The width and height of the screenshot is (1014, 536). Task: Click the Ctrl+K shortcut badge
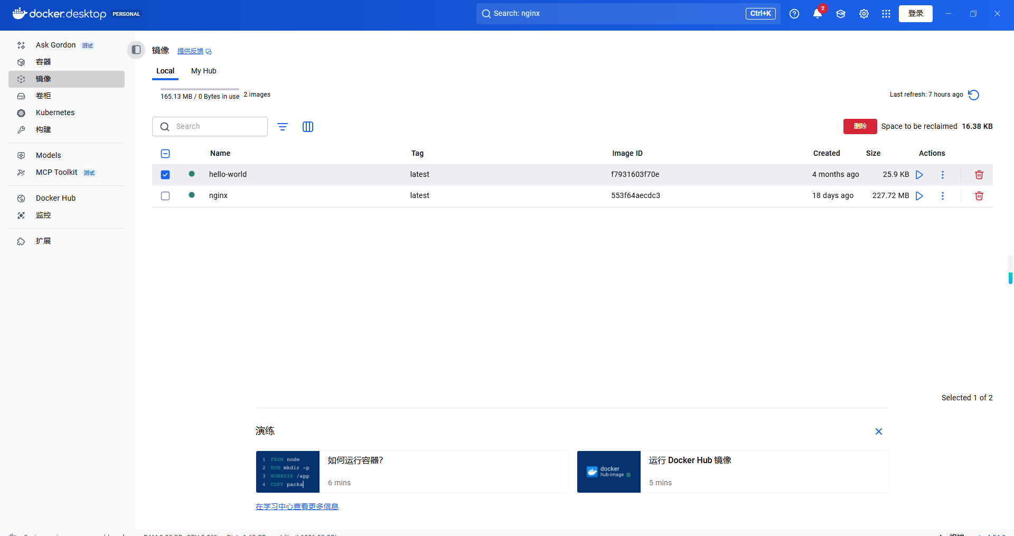click(760, 14)
